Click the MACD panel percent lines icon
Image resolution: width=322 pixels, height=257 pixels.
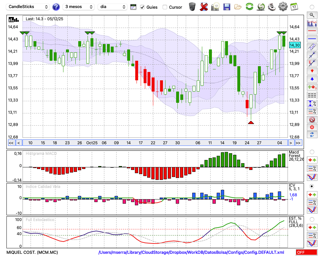[312, 168]
